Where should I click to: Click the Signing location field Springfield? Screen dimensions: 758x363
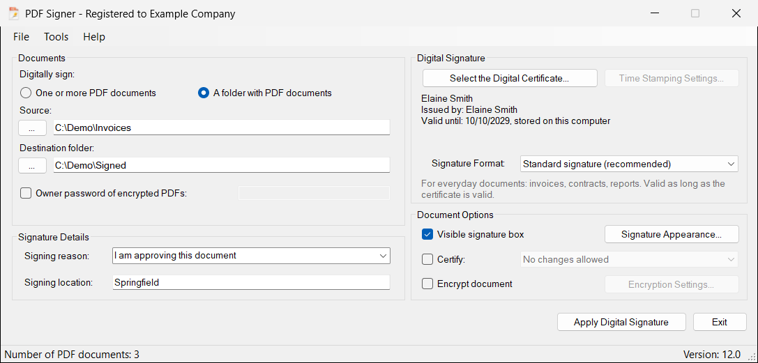251,282
